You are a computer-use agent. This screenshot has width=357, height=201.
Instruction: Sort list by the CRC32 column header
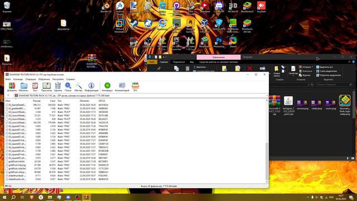click(x=102, y=100)
